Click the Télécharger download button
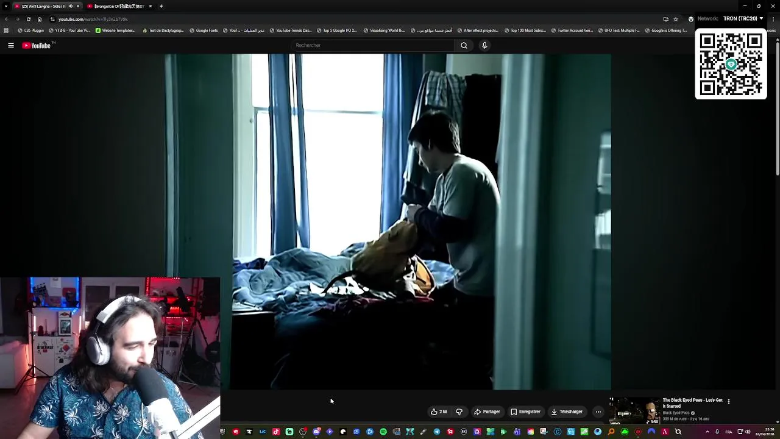 coord(567,412)
